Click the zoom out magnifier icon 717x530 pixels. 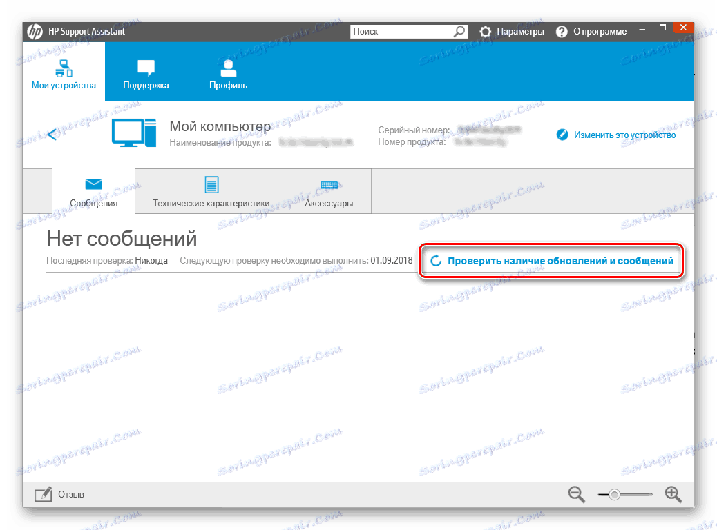[577, 494]
